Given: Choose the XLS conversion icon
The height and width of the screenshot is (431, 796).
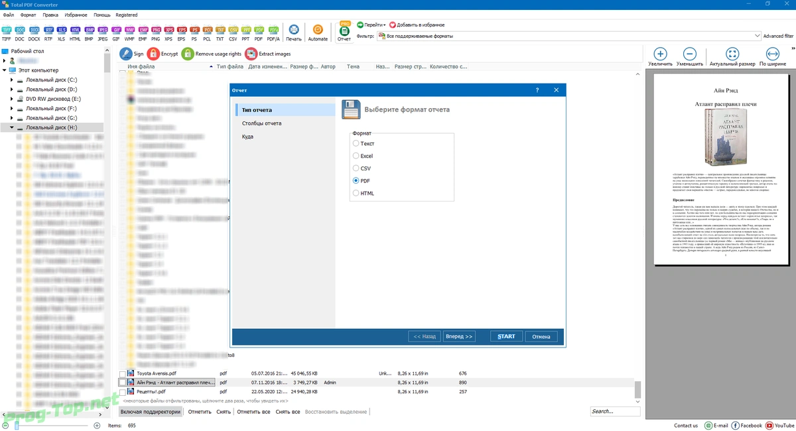Looking at the screenshot, I should coord(62,32).
